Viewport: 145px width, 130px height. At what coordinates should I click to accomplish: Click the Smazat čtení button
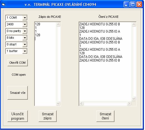coord(105,116)
